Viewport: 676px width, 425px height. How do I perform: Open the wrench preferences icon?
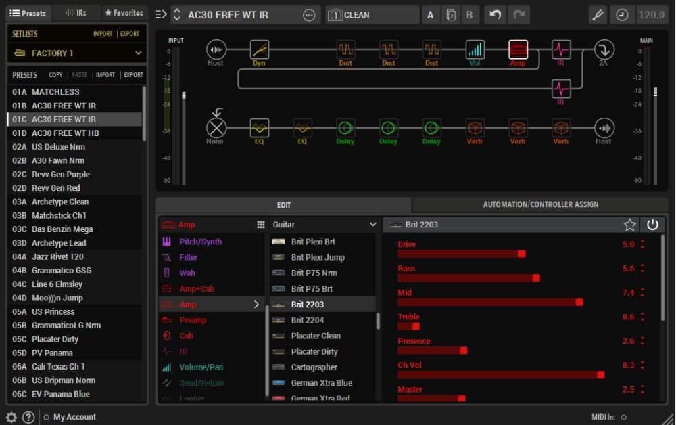pos(598,15)
